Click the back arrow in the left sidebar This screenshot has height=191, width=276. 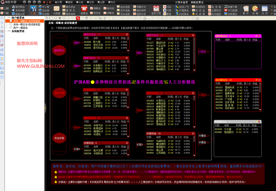tap(2, 18)
